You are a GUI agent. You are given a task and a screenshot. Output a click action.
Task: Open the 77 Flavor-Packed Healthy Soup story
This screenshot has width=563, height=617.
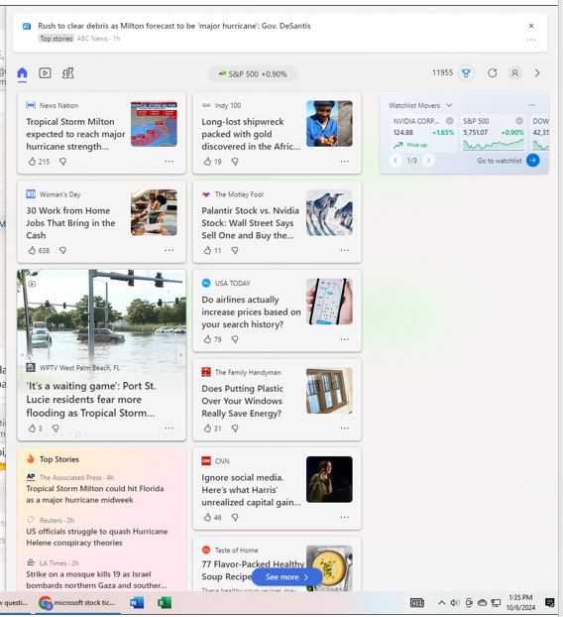[x=253, y=570]
